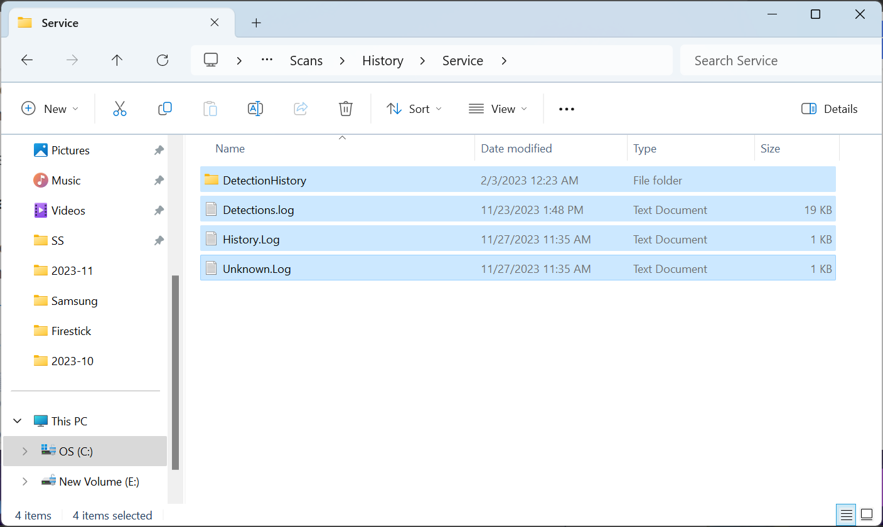Screen dimensions: 883x527
Task: Click the Copy icon in toolbar
Action: pyautogui.click(x=165, y=109)
